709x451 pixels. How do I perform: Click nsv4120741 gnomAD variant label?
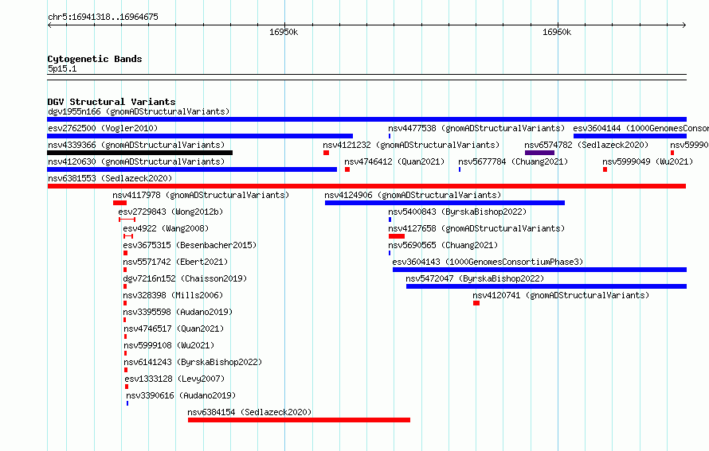(561, 295)
